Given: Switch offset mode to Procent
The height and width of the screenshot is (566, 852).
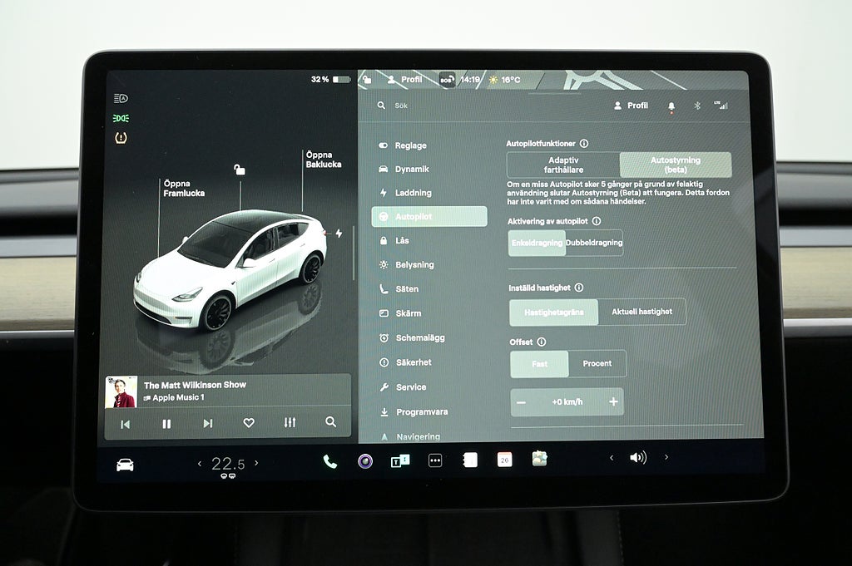Looking at the screenshot, I should (x=597, y=363).
